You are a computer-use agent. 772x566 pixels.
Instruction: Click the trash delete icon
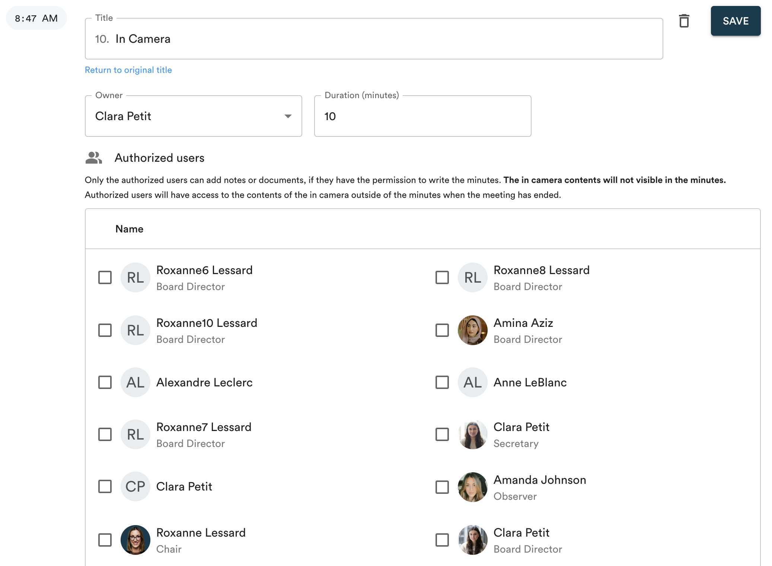point(684,21)
